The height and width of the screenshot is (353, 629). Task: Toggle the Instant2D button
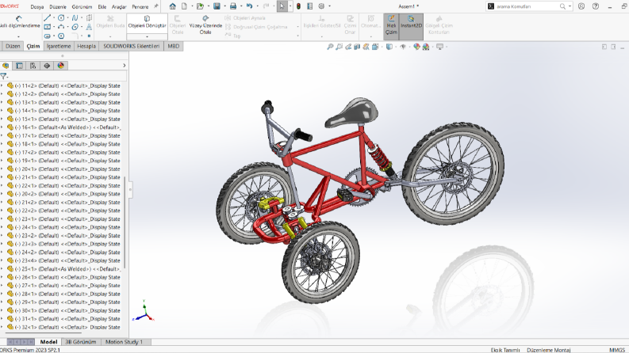[411, 26]
